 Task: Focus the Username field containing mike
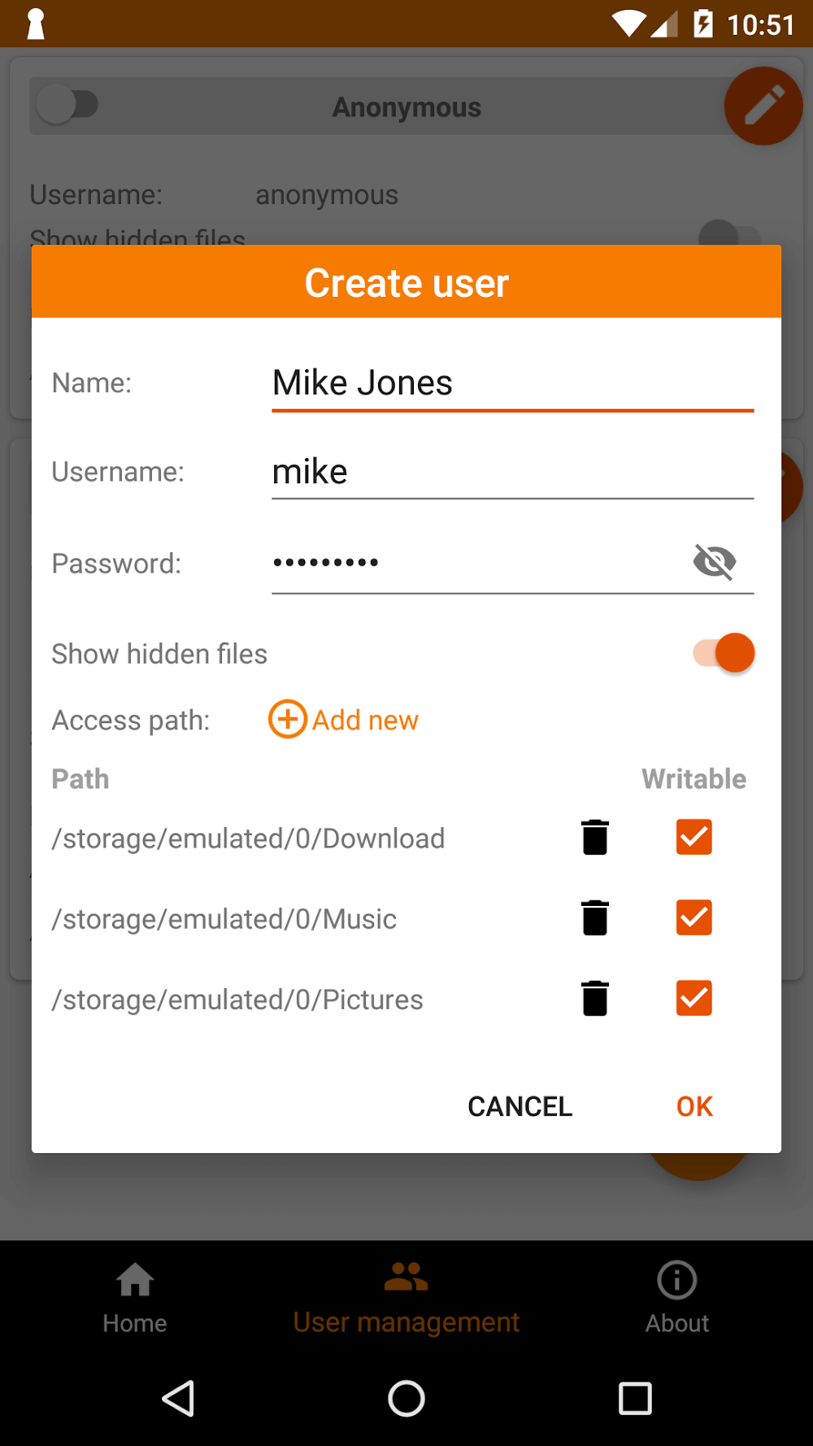point(512,473)
